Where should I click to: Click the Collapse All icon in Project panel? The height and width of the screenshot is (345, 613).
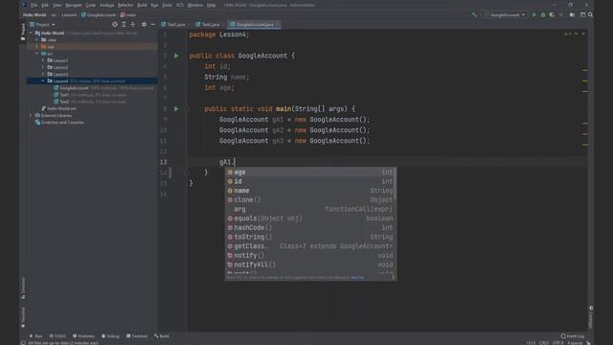(133, 24)
